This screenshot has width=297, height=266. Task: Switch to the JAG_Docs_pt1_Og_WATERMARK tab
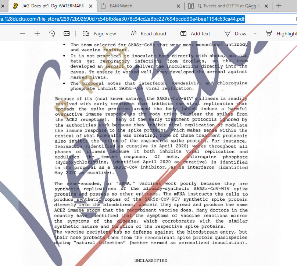(x=52, y=6)
